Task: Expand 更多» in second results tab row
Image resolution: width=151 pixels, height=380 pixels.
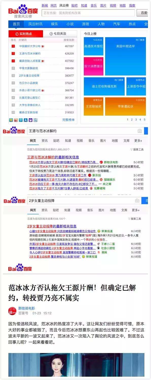Action: [136, 210]
